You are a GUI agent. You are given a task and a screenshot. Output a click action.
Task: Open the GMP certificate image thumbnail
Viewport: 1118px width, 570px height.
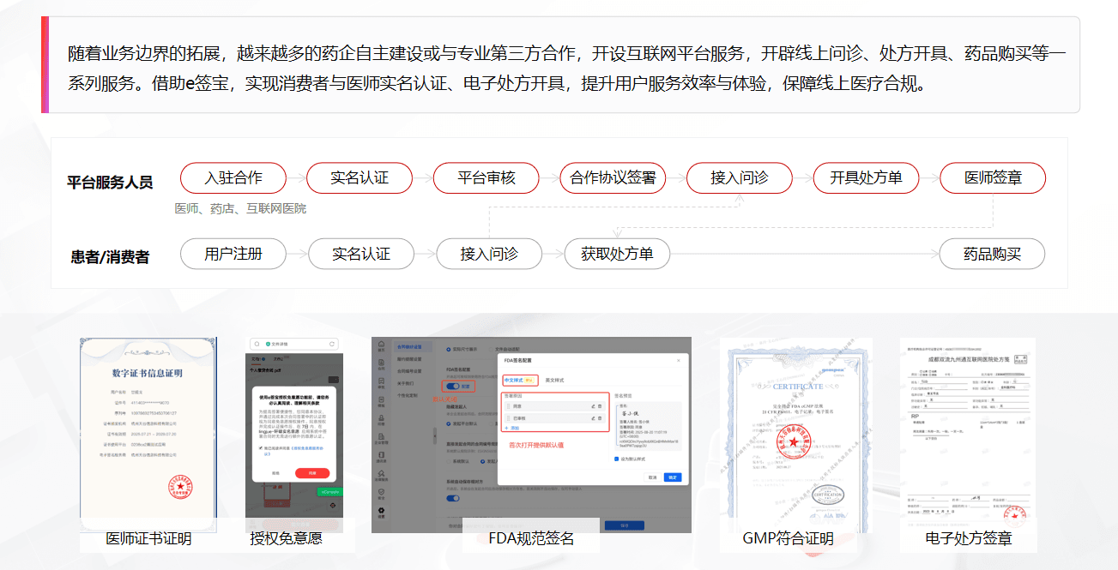coord(796,435)
